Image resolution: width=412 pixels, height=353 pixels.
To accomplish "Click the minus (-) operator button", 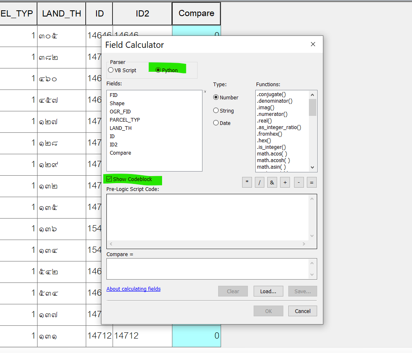I will point(299,182).
